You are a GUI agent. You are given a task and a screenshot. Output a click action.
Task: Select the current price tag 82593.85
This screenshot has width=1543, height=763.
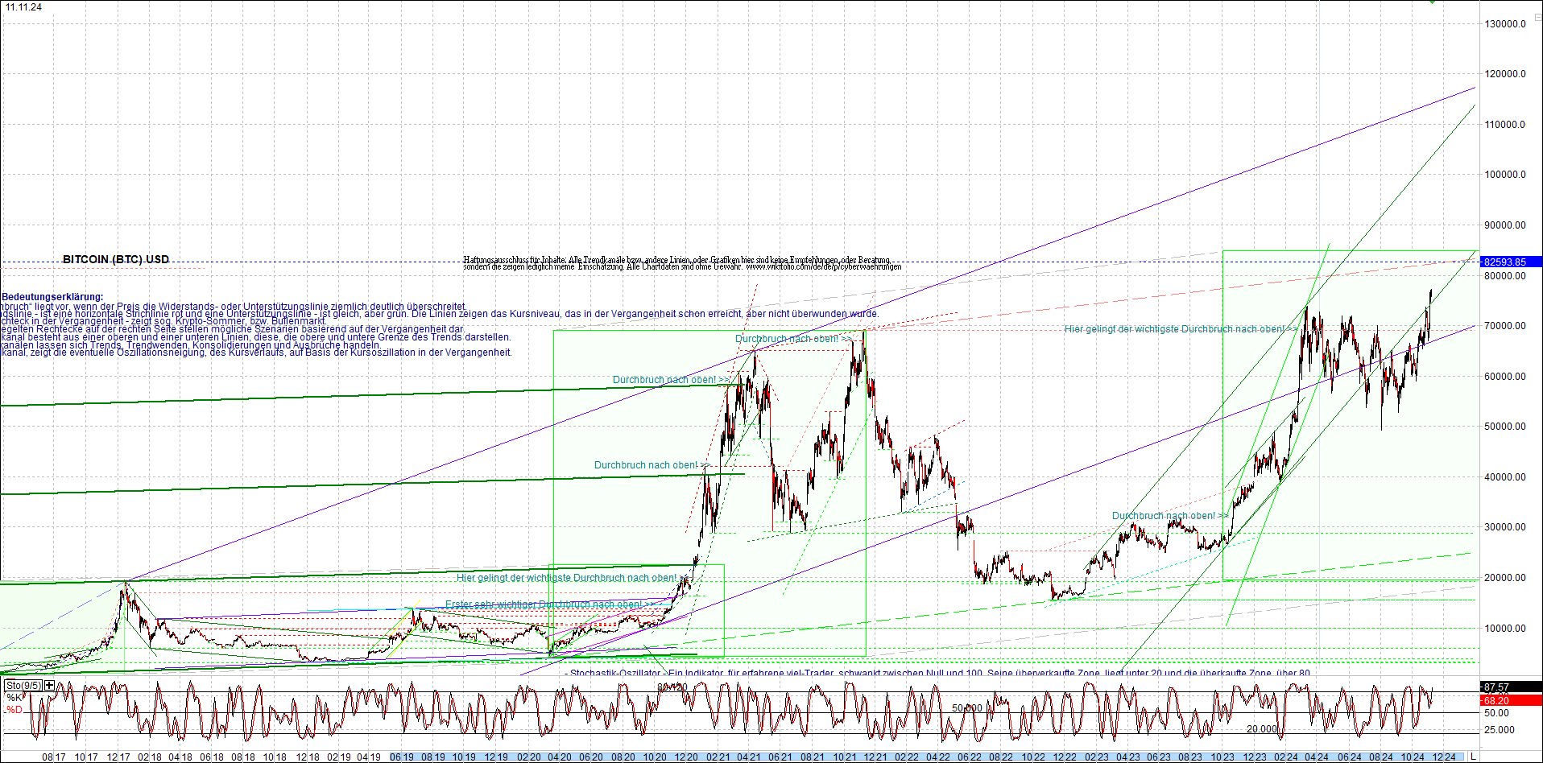tap(1512, 262)
